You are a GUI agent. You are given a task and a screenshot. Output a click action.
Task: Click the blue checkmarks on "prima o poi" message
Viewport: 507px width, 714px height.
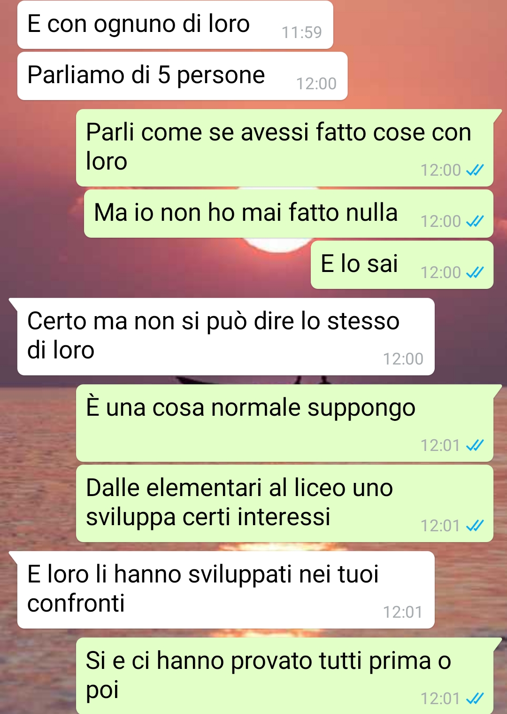point(475,698)
